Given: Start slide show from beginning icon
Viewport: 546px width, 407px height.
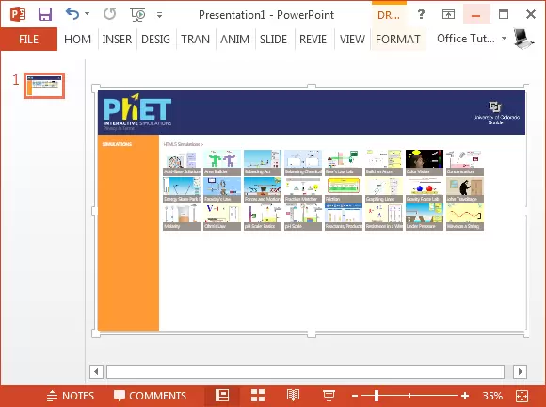Looking at the screenshot, I should pyautogui.click(x=137, y=15).
